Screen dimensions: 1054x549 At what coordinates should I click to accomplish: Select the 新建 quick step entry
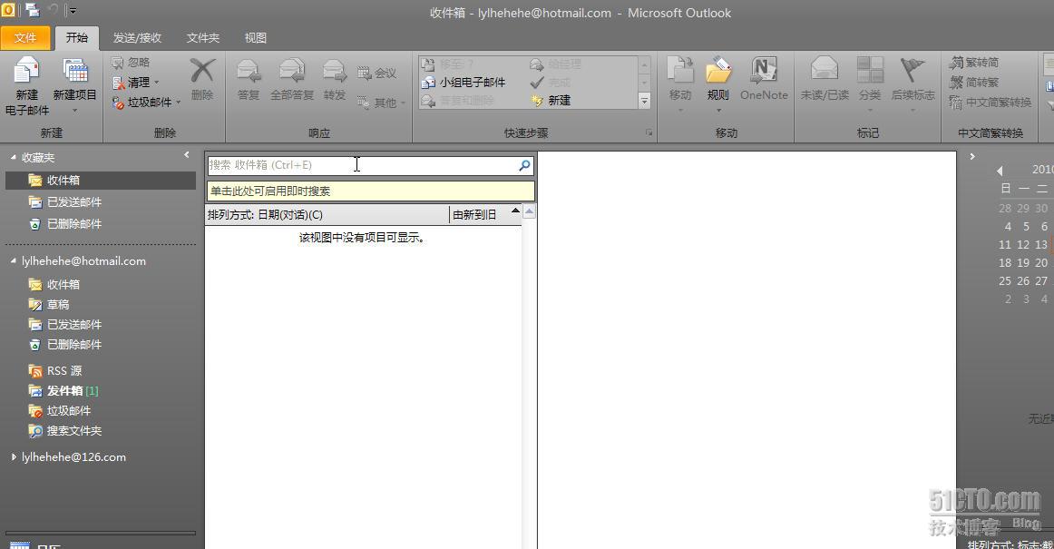[x=551, y=100]
